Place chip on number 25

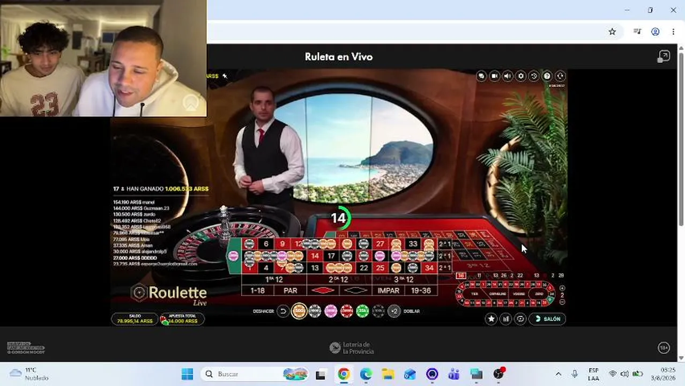[x=380, y=268]
